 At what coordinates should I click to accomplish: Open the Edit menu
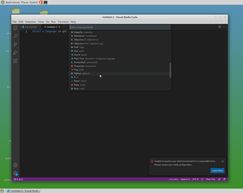(21, 22)
